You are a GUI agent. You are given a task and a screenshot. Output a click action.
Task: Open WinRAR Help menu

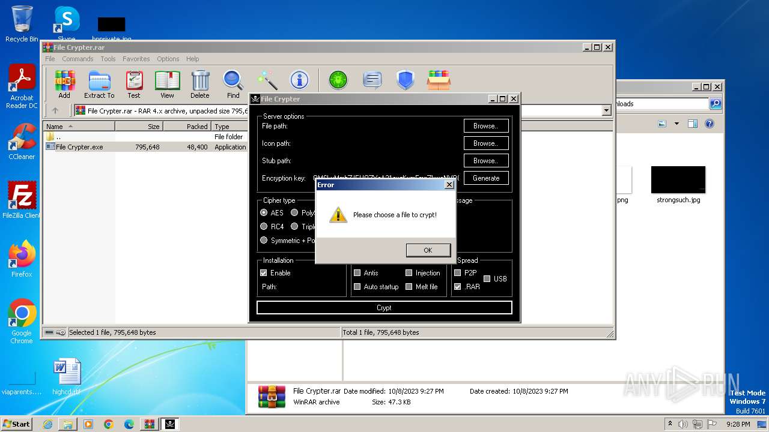coord(192,59)
